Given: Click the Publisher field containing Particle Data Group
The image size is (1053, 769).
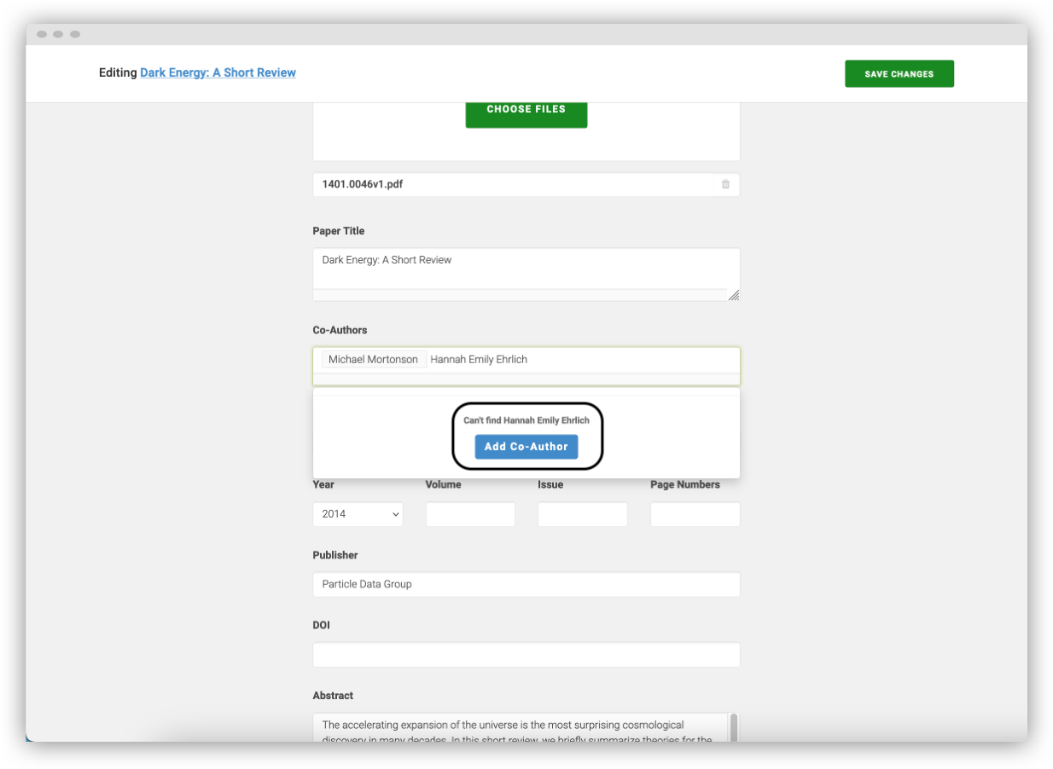Looking at the screenshot, I should pos(526,584).
